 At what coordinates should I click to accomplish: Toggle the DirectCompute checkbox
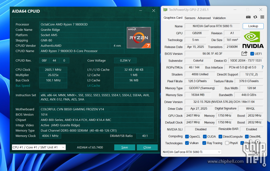point(220,137)
